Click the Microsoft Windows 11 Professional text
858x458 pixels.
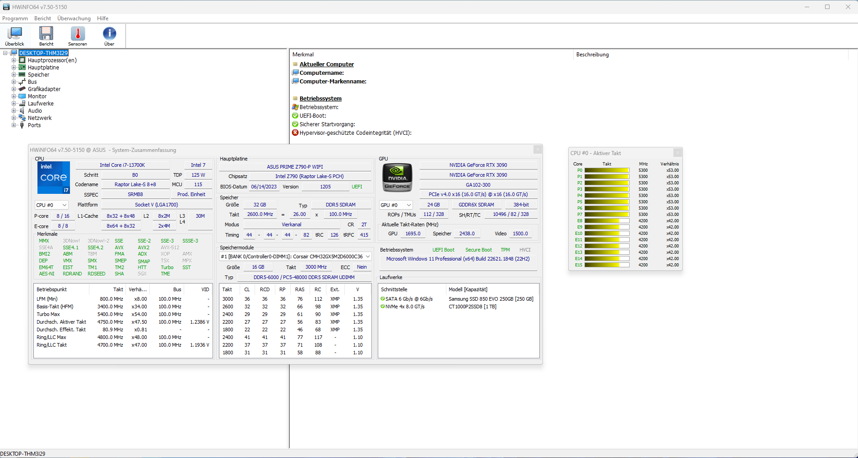click(x=458, y=259)
